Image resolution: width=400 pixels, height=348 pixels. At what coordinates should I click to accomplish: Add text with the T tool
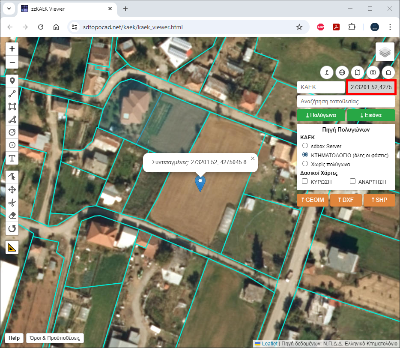[12, 158]
